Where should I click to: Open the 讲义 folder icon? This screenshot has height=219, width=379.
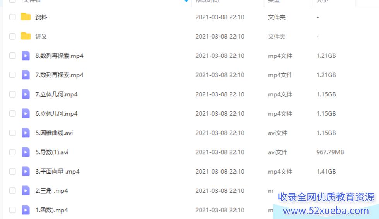(26, 36)
